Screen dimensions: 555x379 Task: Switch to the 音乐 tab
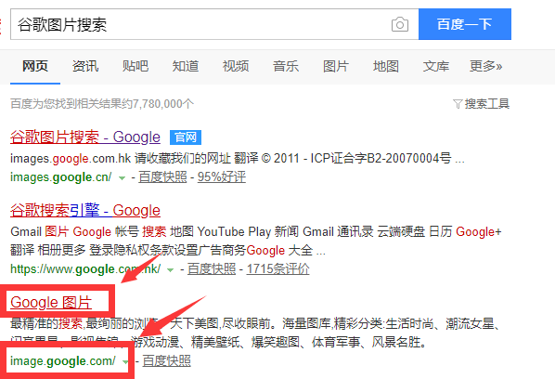coord(286,66)
